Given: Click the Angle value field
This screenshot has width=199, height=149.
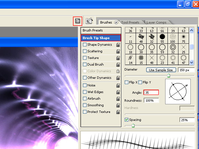Looking at the screenshot, I should click(x=151, y=92).
